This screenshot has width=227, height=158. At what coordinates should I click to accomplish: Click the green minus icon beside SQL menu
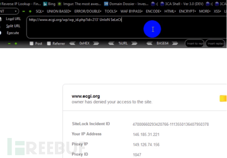pyautogui.click(x=23, y=11)
